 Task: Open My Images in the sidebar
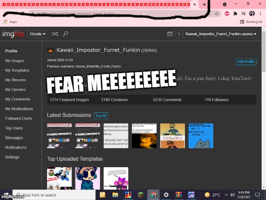tap(15, 61)
